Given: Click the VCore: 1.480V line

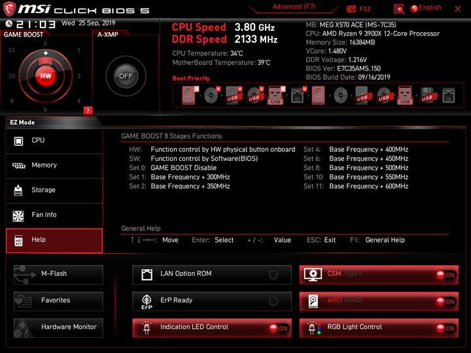Looking at the screenshot, I should 326,51.
